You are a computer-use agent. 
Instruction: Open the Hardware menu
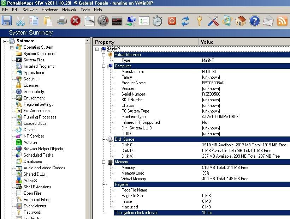50,10
